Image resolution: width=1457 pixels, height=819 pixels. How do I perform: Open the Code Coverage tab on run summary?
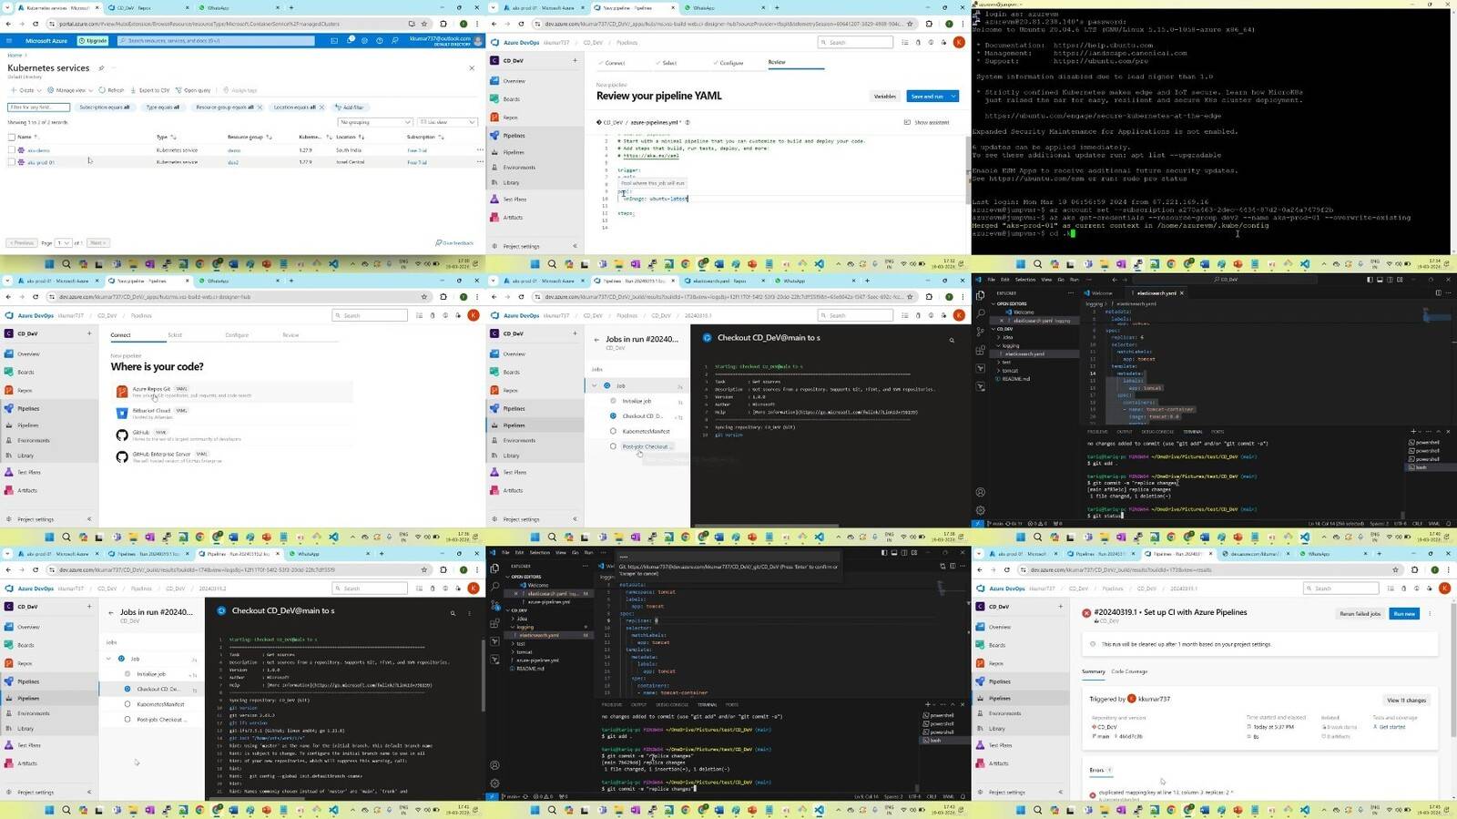[1129, 671]
